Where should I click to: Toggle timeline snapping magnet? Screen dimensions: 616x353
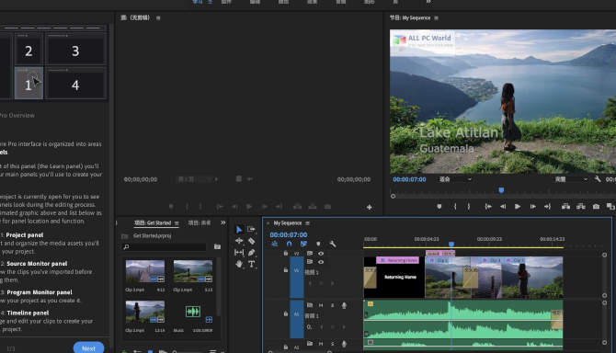[x=289, y=244]
